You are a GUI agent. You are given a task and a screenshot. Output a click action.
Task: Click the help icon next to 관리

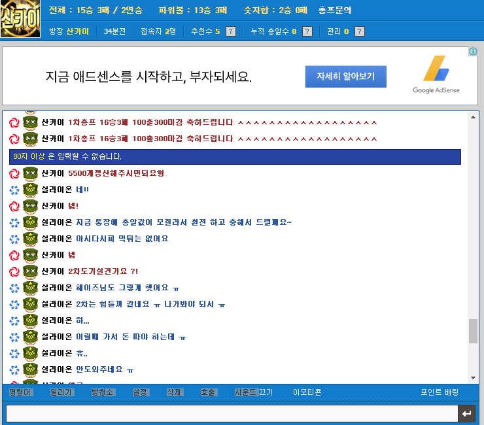click(x=360, y=31)
